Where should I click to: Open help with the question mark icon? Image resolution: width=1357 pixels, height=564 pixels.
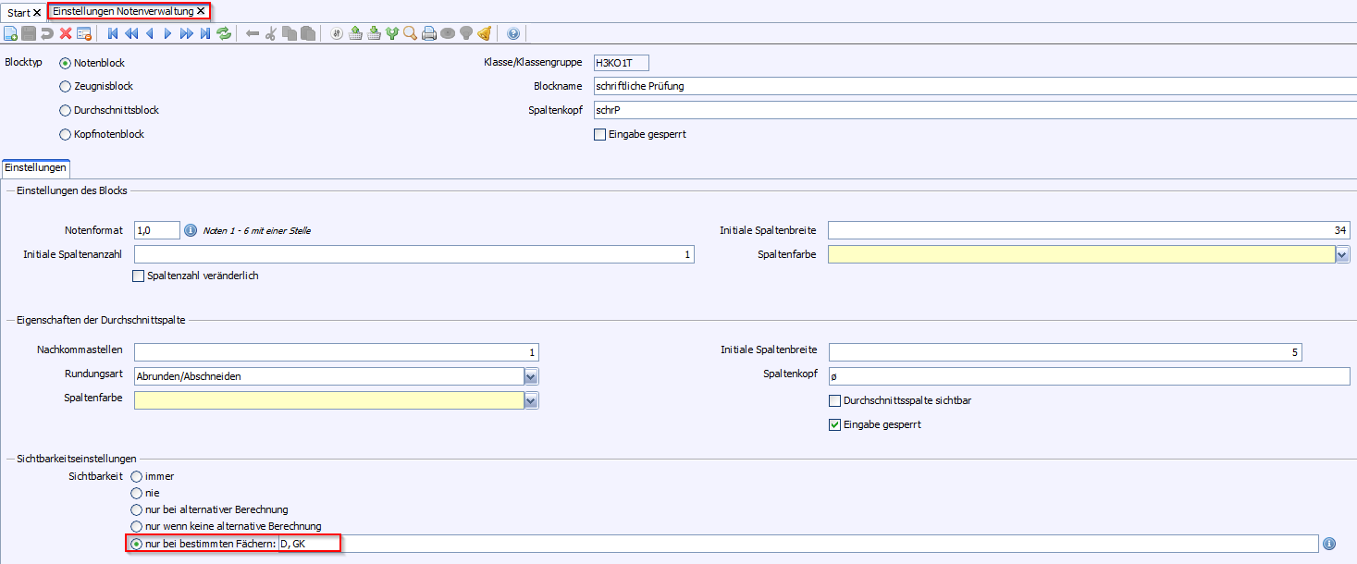pyautogui.click(x=513, y=33)
